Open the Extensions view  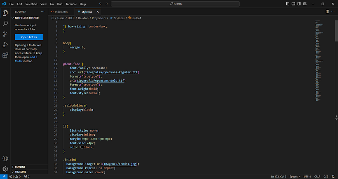tap(5, 55)
